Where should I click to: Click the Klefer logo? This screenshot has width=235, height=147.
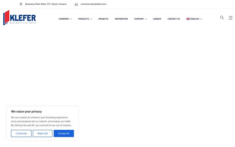(x=20, y=18)
